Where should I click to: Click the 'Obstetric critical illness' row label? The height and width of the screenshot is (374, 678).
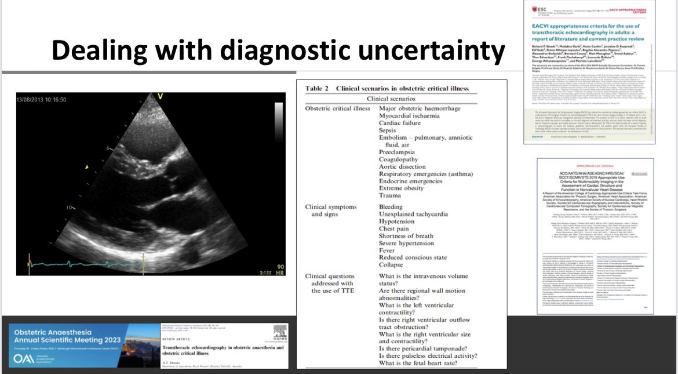coord(338,108)
